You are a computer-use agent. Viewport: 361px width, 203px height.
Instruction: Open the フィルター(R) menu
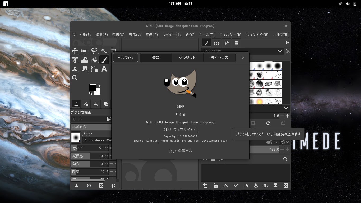click(230, 35)
